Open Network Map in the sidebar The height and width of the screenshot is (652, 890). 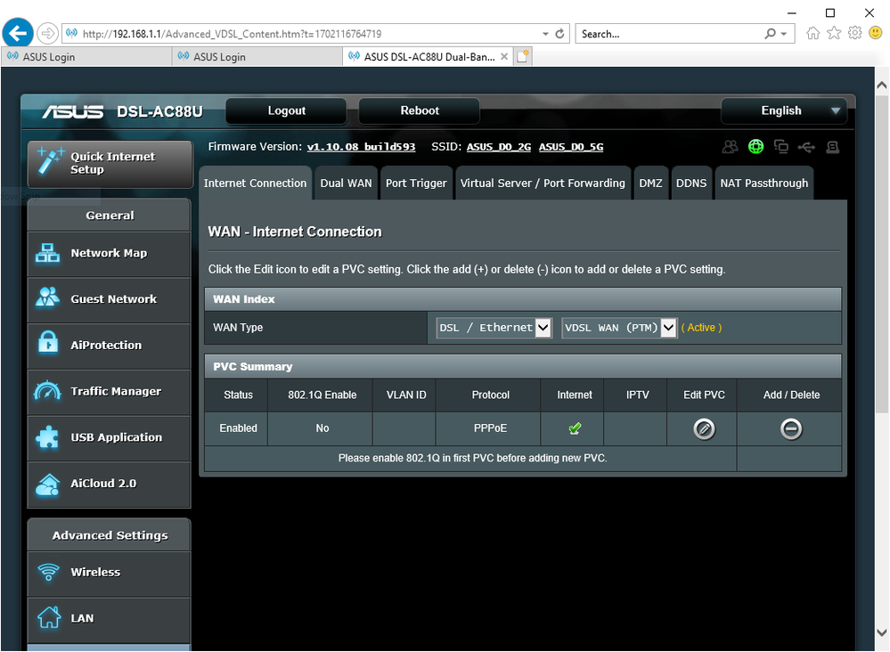pyautogui.click(x=109, y=254)
